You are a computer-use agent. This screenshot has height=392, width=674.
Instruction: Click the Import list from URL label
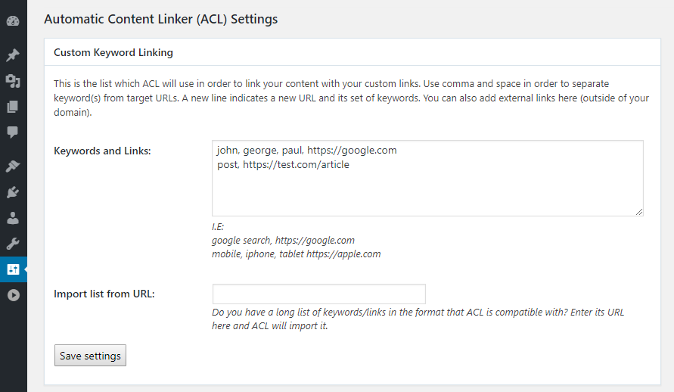click(x=104, y=294)
